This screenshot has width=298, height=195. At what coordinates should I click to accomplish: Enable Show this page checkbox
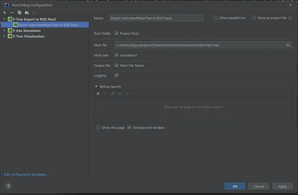[x=98, y=128]
